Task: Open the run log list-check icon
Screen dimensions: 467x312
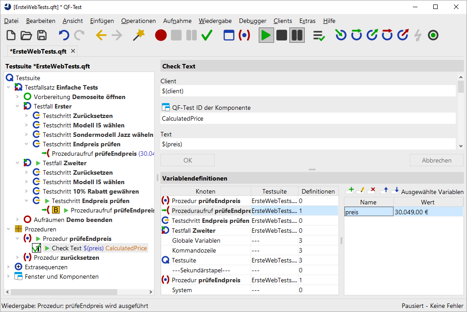Action: tap(319, 36)
